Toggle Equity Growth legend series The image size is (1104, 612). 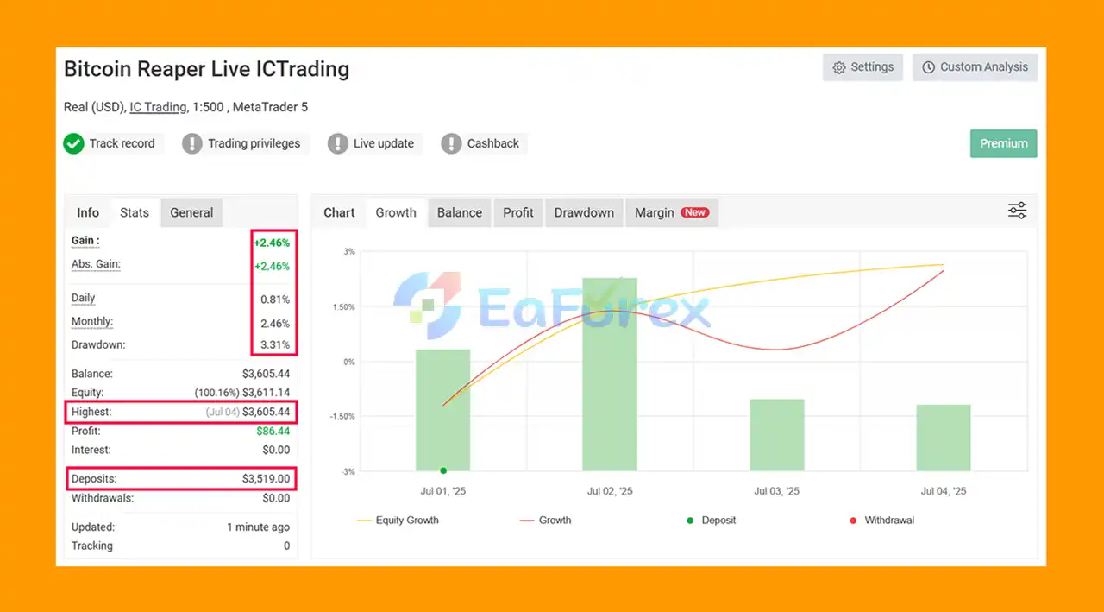coord(398,521)
